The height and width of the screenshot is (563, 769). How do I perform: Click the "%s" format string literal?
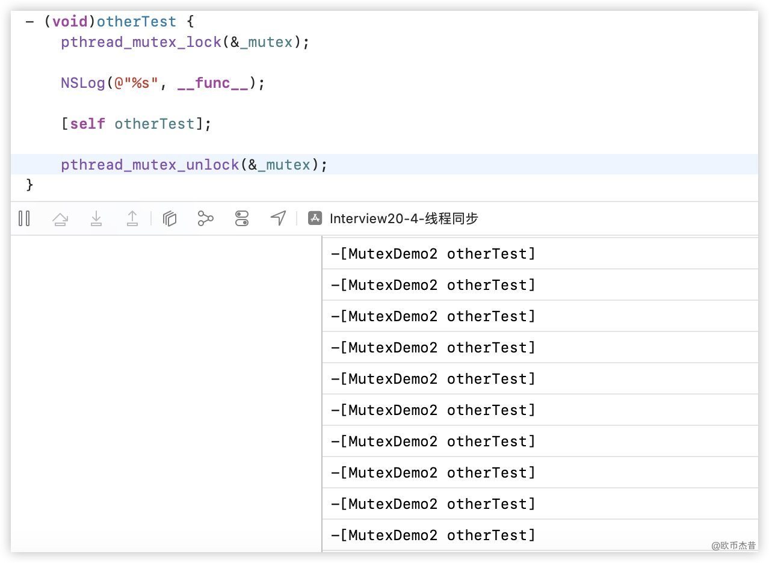[x=141, y=83]
